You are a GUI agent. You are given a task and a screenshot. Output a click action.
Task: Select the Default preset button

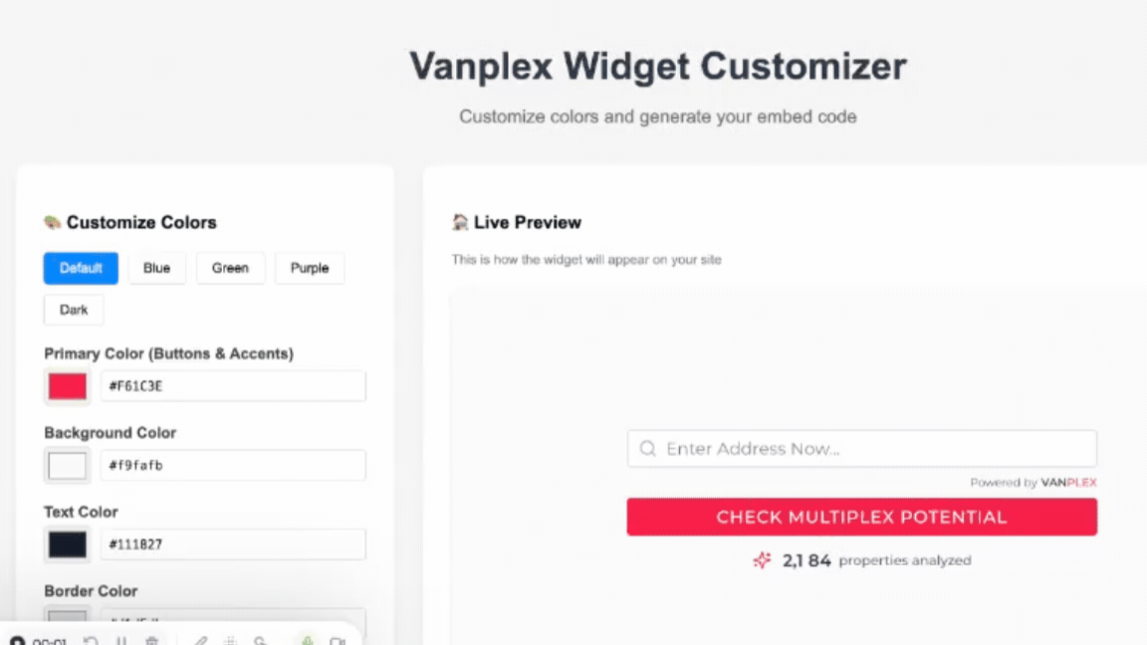click(81, 268)
